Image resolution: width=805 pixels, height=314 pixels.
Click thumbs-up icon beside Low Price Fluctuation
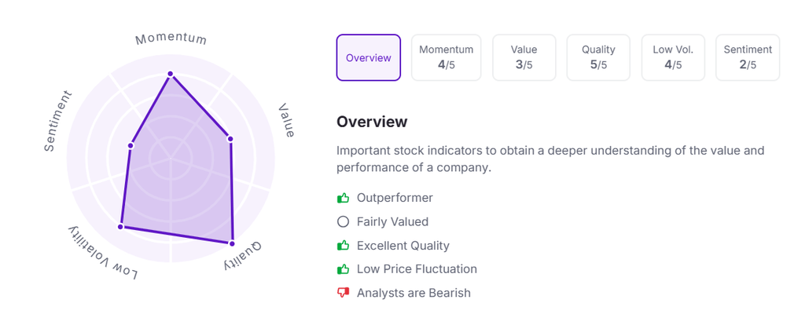click(x=343, y=269)
